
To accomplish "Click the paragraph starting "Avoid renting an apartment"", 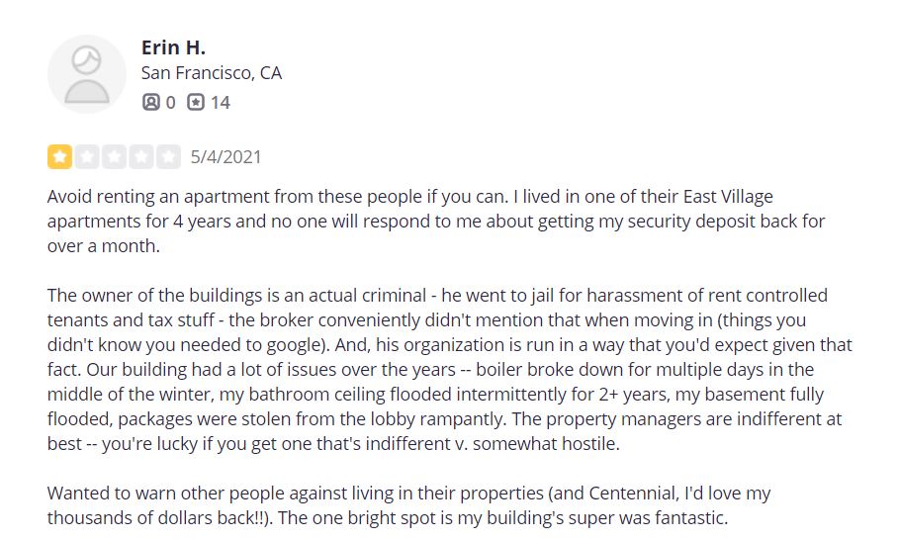I will point(435,221).
